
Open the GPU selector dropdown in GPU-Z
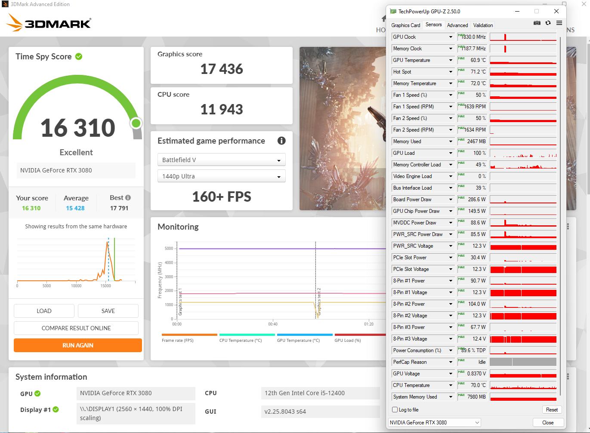coord(434,422)
